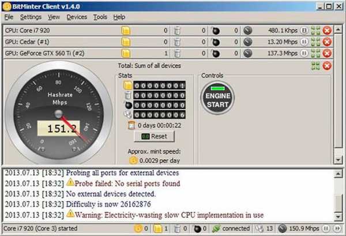Click device list scroll up arrow
The width and height of the screenshot is (346, 236).
(338, 29)
